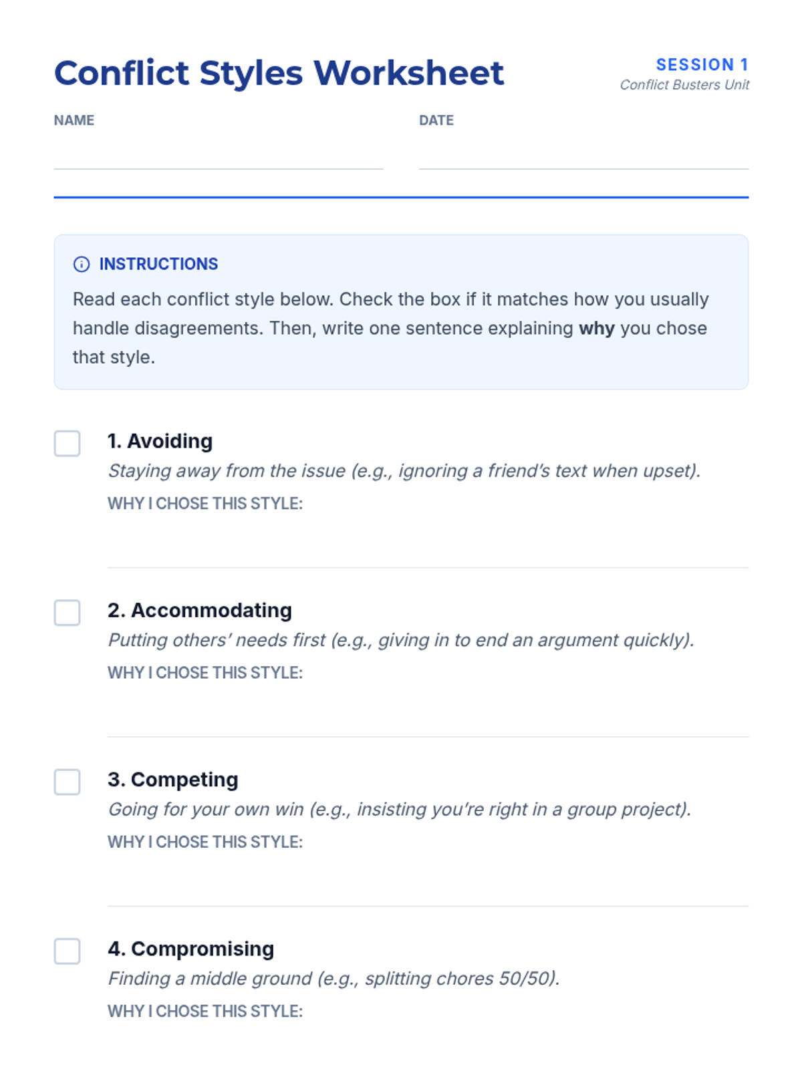The height and width of the screenshot is (1069, 802).
Task: Click the Instructions heading text
Action: click(x=158, y=264)
